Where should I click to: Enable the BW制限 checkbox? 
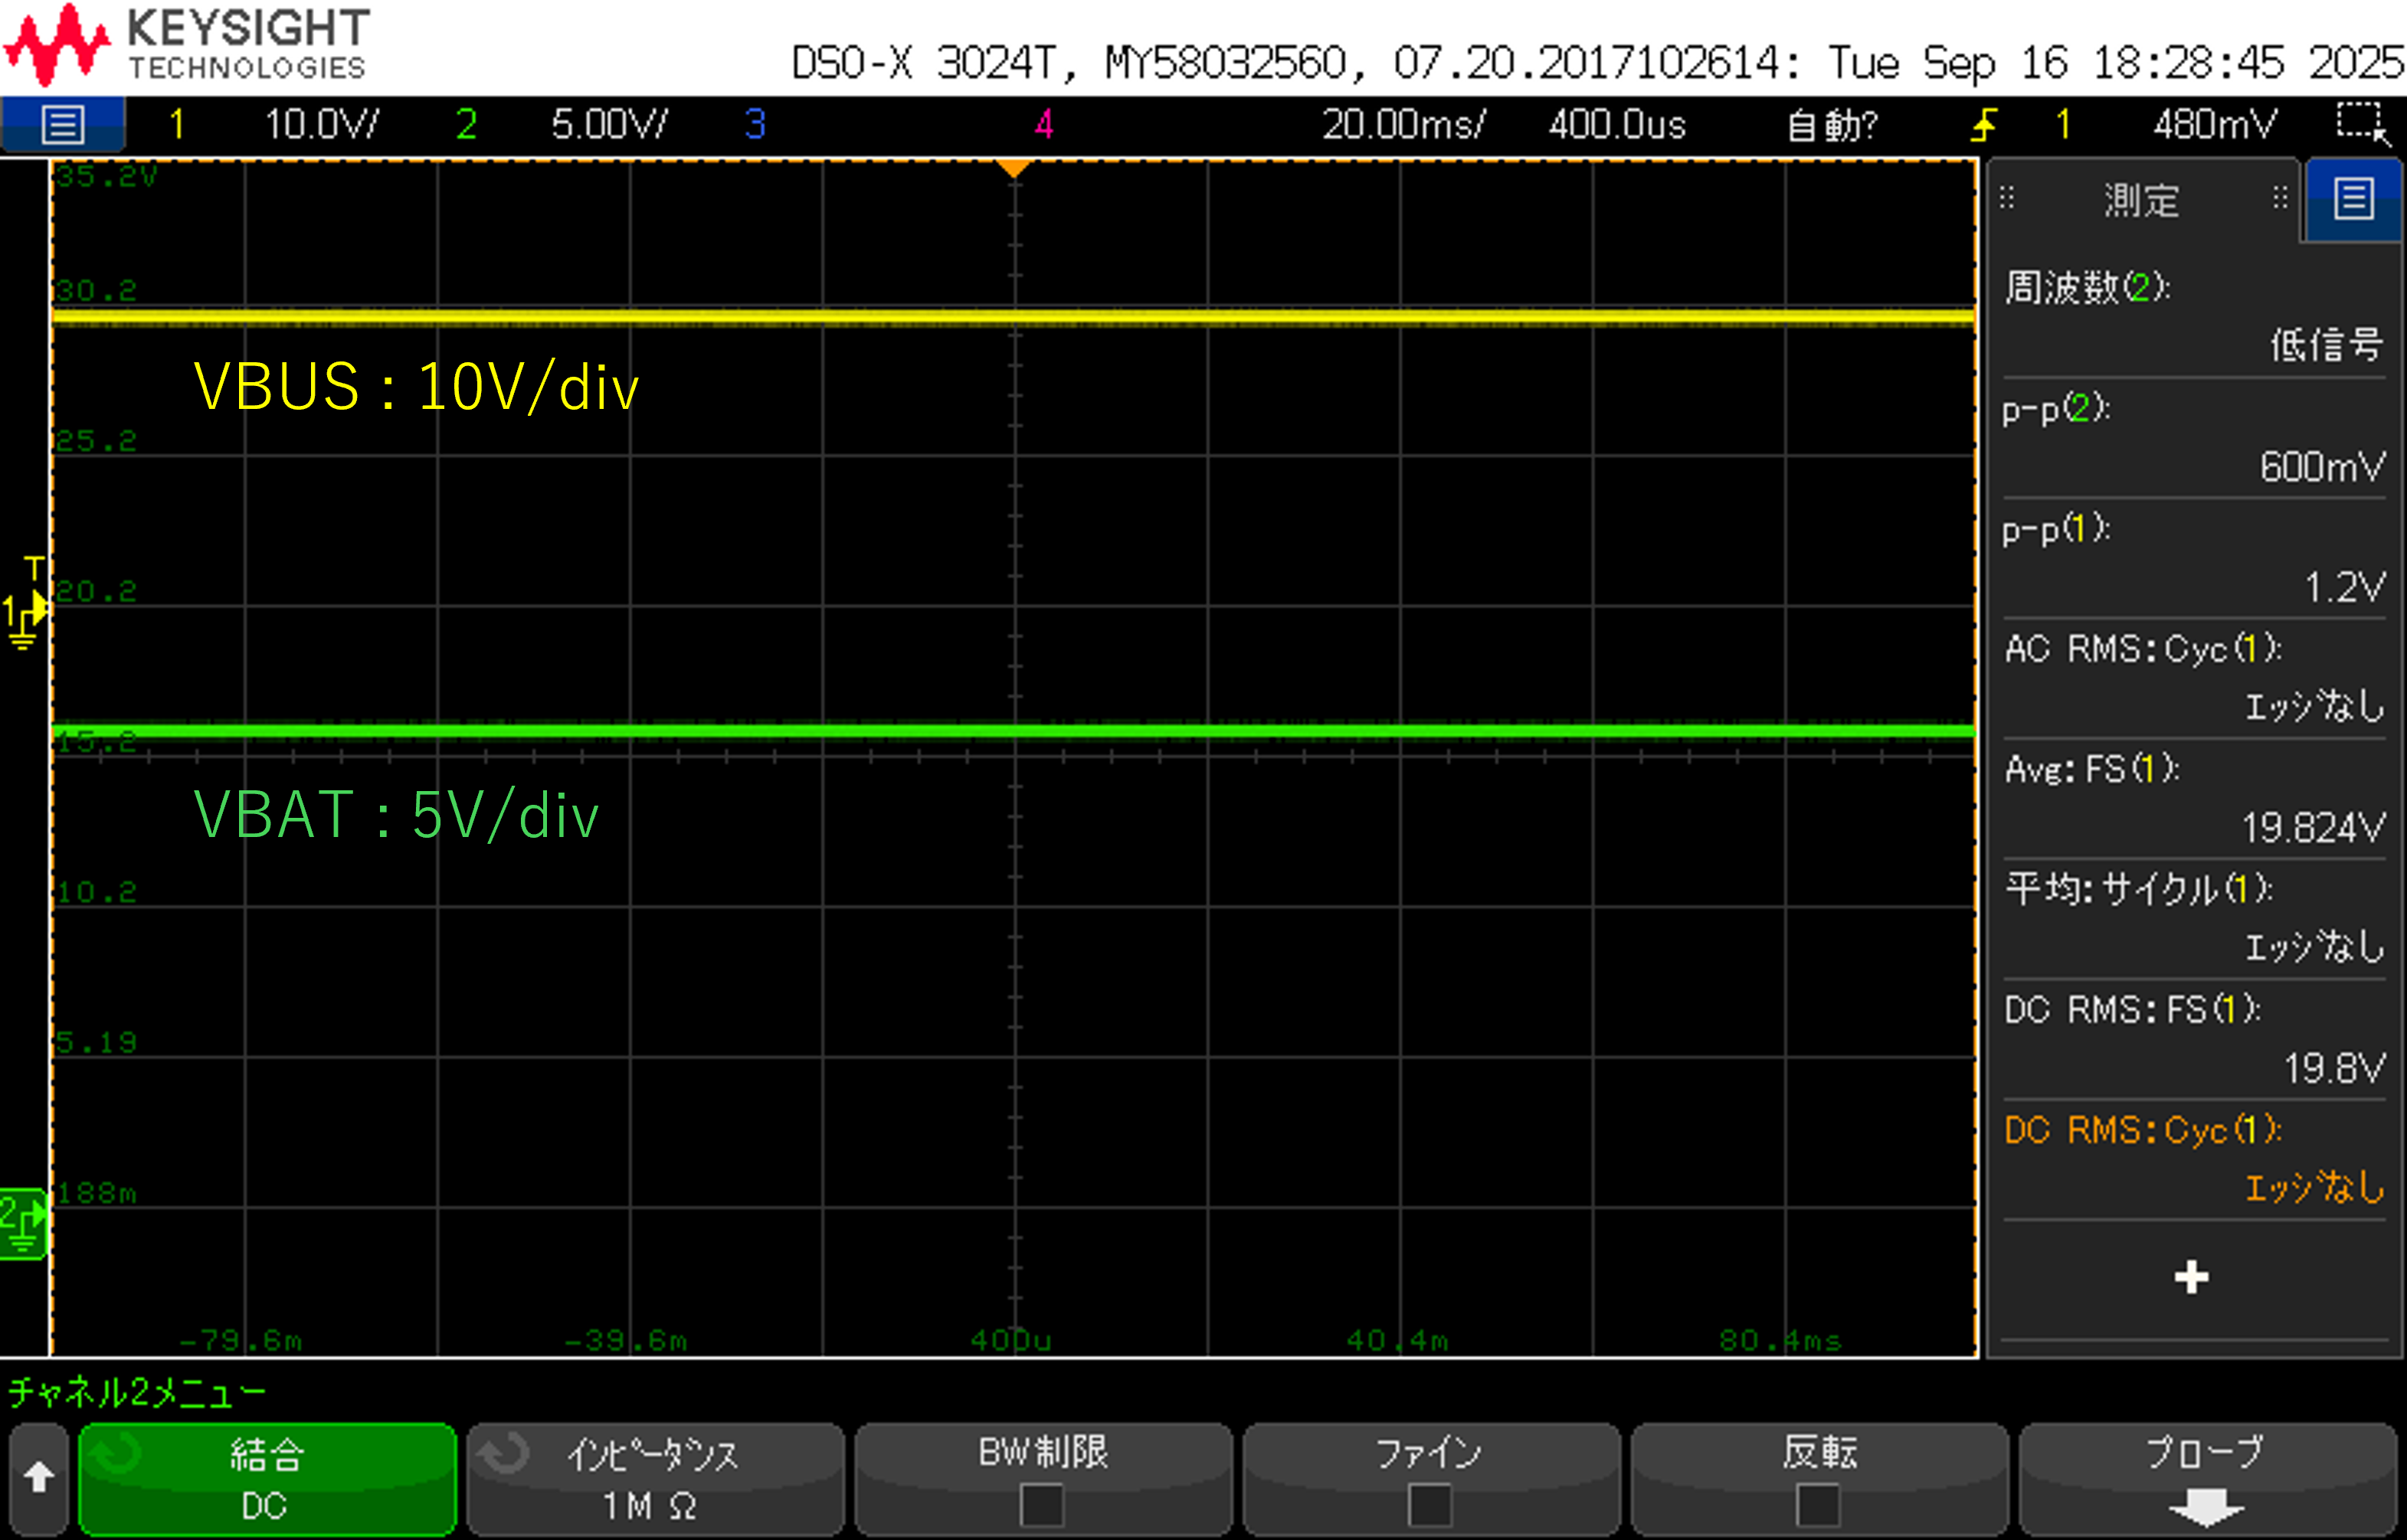point(1041,1504)
